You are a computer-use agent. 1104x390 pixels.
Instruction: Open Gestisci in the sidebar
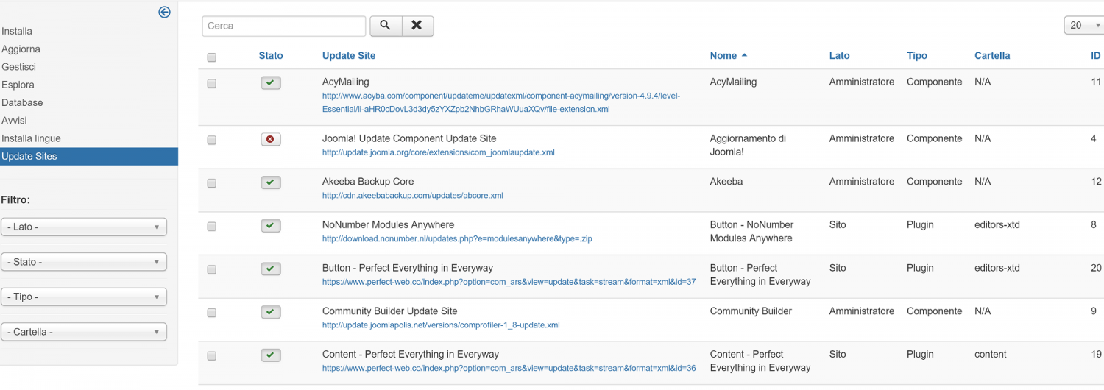19,67
